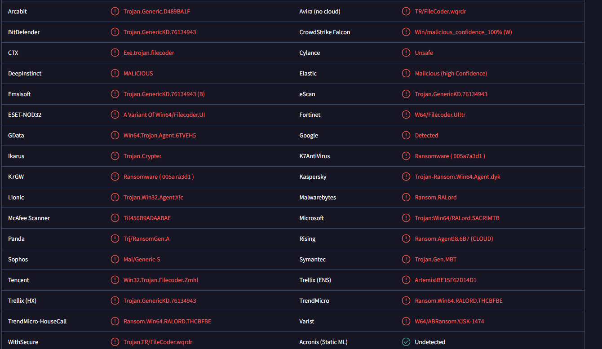Click the alert icon in the Elastic row
The width and height of the screenshot is (602, 349).
click(406, 73)
